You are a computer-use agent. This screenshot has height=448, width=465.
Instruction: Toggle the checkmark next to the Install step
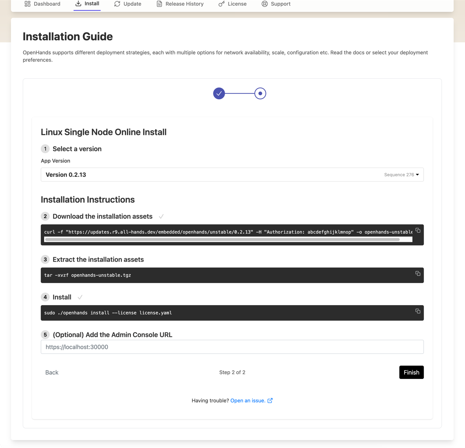pos(80,297)
